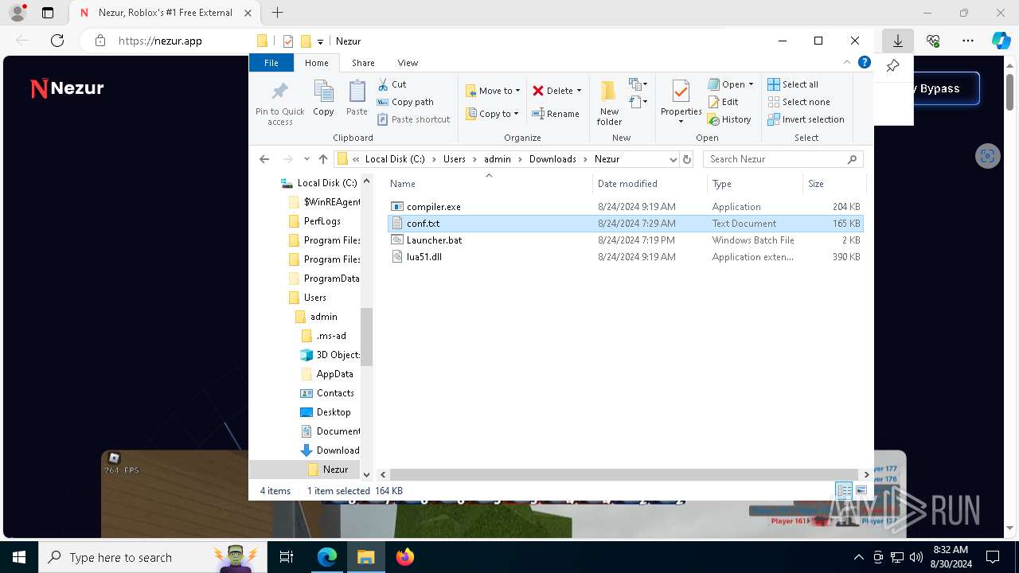Click the Copy ribbon icon
Image resolution: width=1019 pixels, height=573 pixels.
(x=323, y=99)
